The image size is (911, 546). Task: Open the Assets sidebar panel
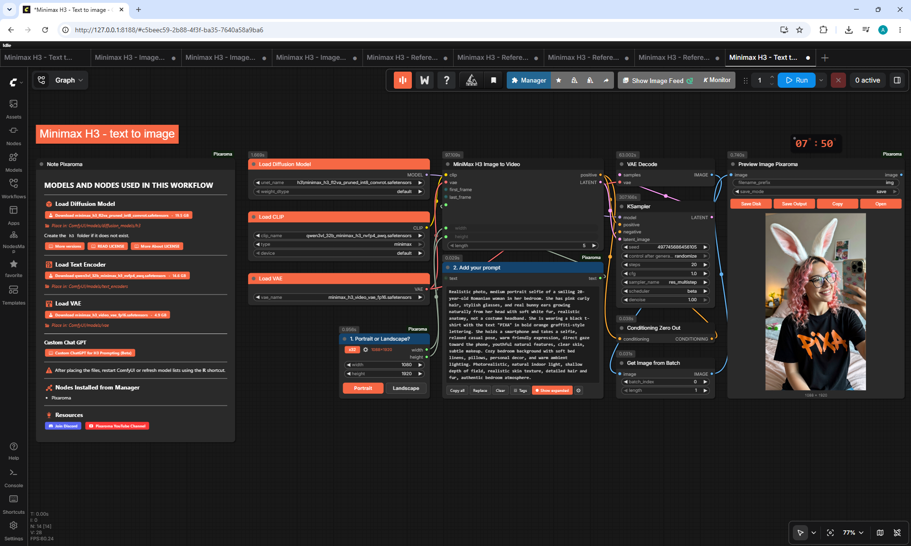point(13,108)
